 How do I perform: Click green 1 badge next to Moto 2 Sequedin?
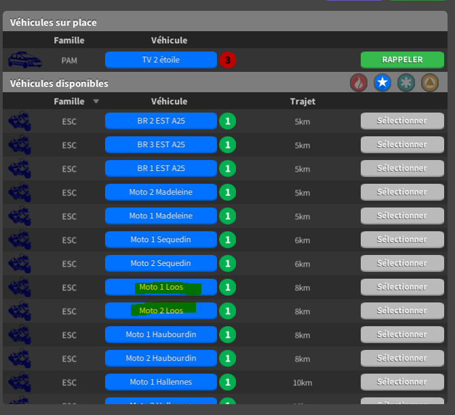point(227,264)
